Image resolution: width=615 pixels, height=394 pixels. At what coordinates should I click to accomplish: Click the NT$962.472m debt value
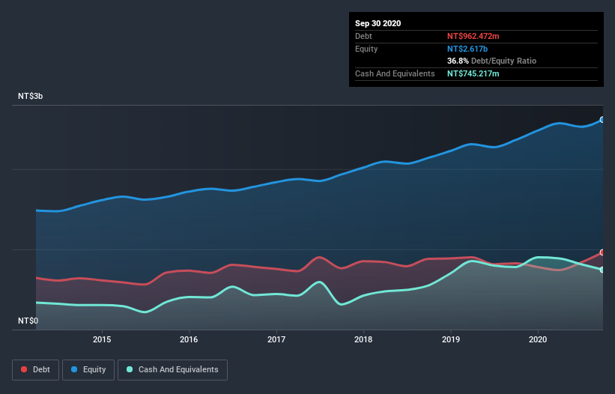[473, 36]
